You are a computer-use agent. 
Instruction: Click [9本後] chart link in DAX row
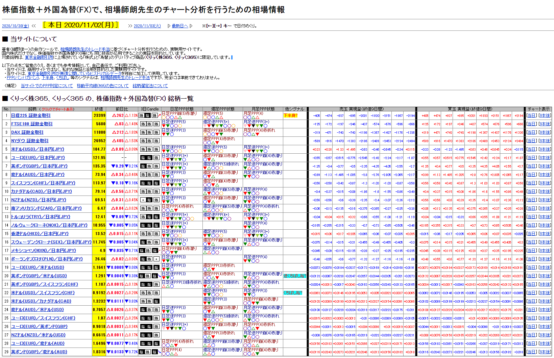pyautogui.click(x=545, y=132)
